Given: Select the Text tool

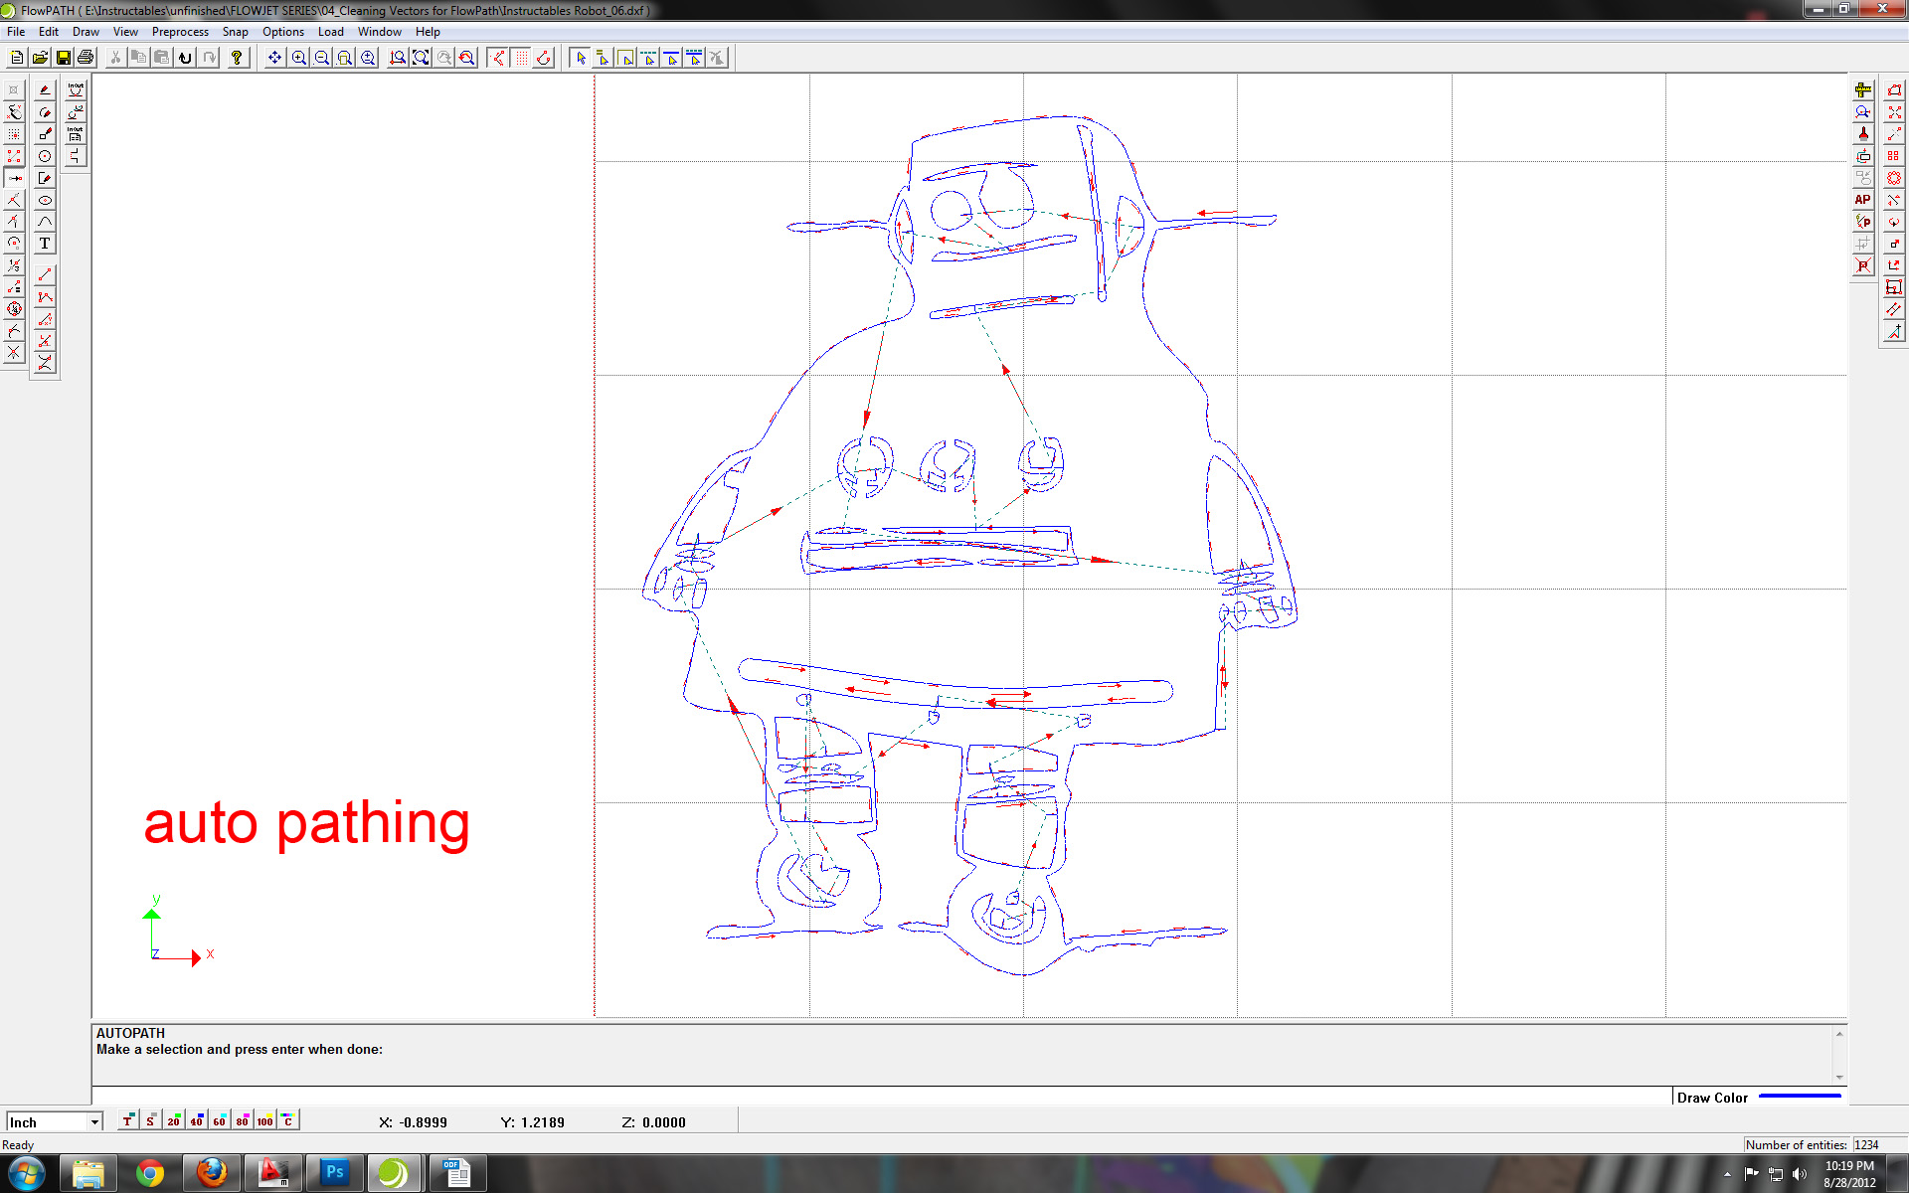Looking at the screenshot, I should pyautogui.click(x=45, y=243).
